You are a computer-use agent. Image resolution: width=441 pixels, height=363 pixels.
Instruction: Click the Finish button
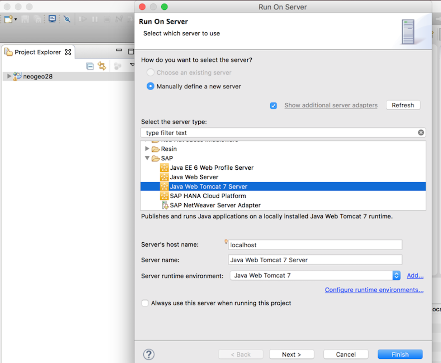[x=400, y=354]
